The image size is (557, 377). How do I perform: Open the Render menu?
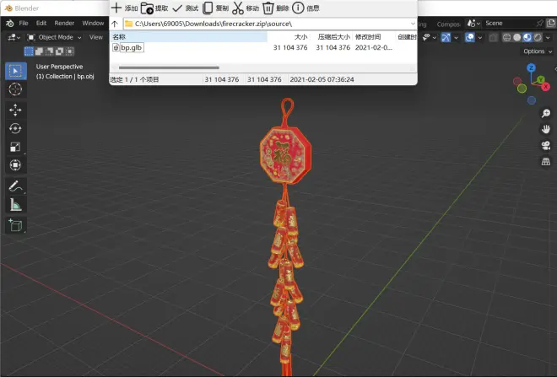click(x=64, y=23)
